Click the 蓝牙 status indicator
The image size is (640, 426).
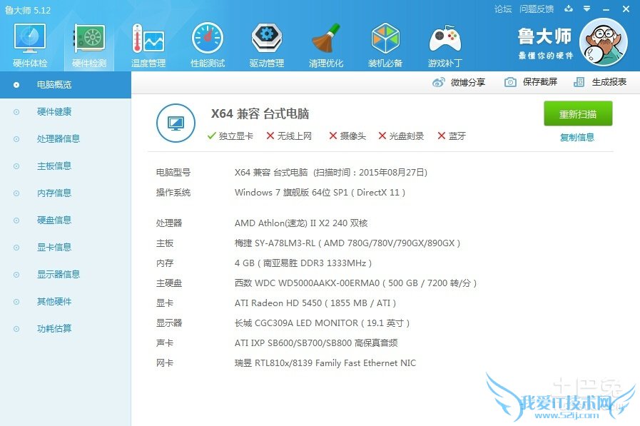tap(452, 136)
